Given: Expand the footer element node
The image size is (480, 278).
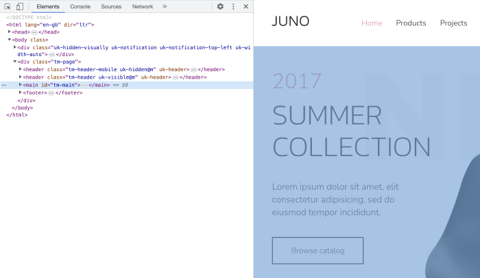Looking at the screenshot, I should point(21,92).
